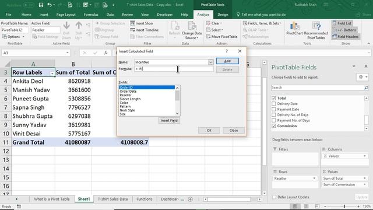Click the search magnifier in fields pane
Image resolution: width=373 pixels, height=210 pixels.
(366, 87)
